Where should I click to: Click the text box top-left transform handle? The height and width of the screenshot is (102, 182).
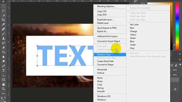(x=37, y=46)
